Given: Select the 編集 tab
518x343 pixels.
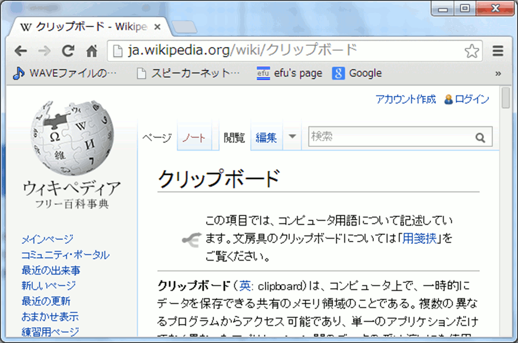Looking at the screenshot, I should (266, 138).
